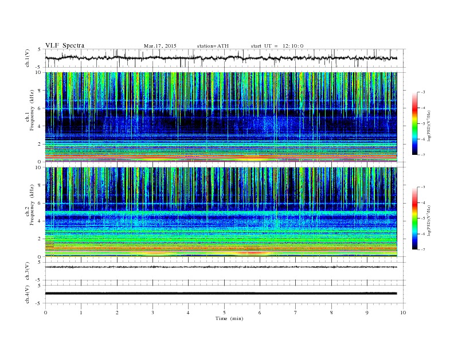Click the "start UT = 12:10:0" header text
454x351 pixels.
click(x=277, y=46)
